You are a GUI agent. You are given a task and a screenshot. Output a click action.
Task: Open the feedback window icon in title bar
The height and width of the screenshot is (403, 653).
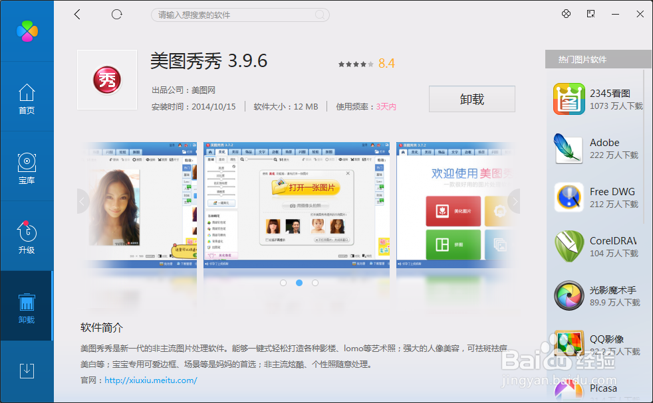click(590, 14)
